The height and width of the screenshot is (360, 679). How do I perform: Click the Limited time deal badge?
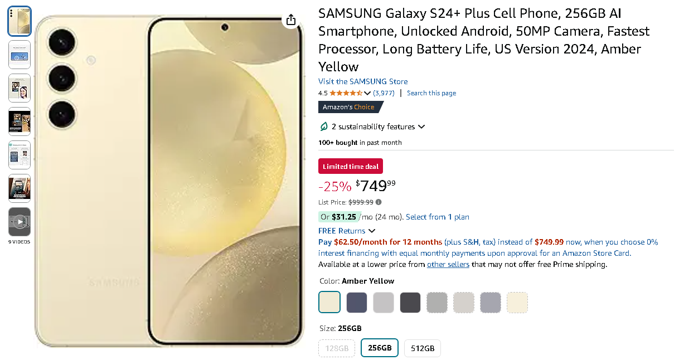pyautogui.click(x=350, y=166)
